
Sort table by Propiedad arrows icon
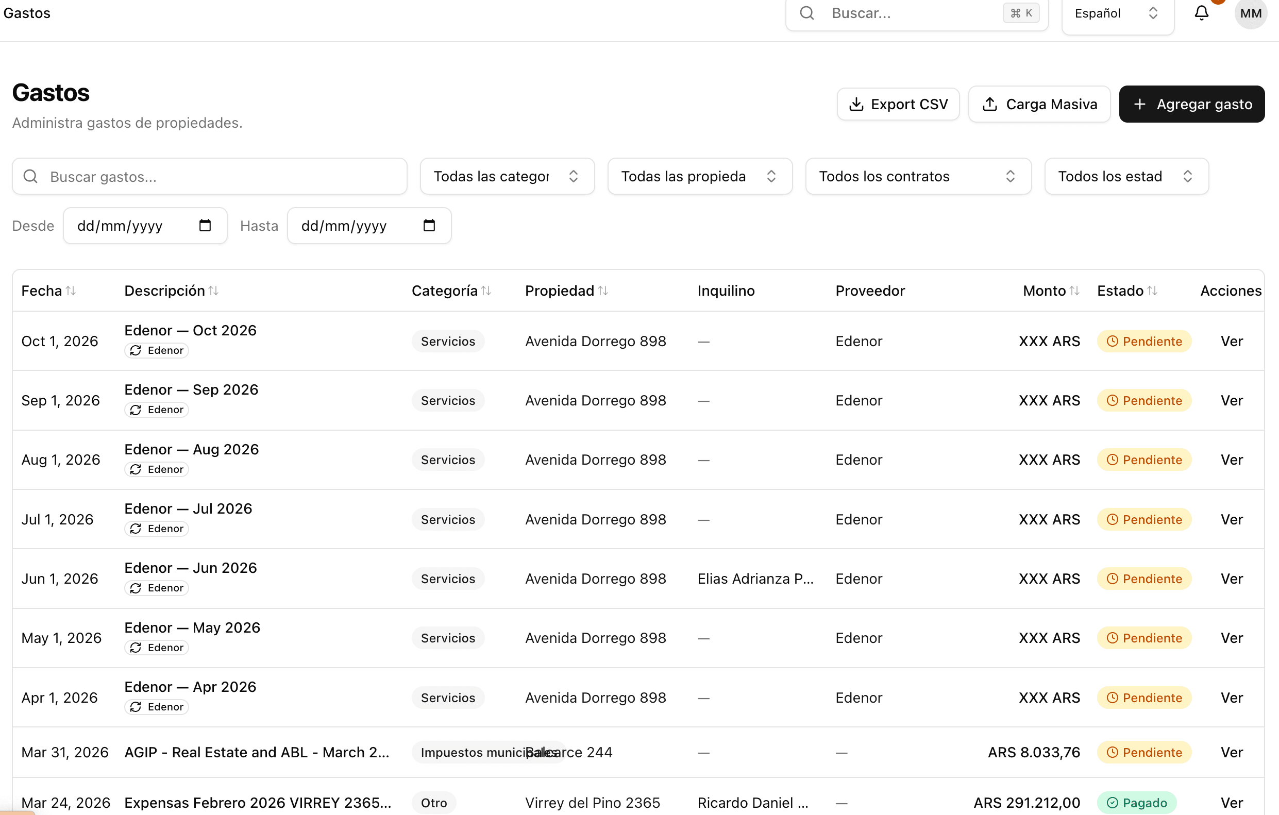(x=603, y=291)
